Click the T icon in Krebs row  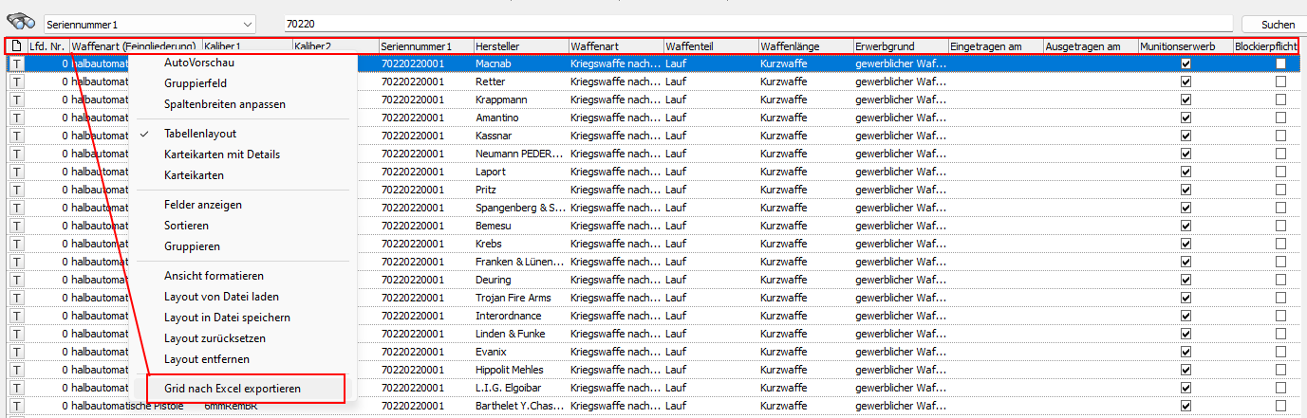[x=17, y=244]
